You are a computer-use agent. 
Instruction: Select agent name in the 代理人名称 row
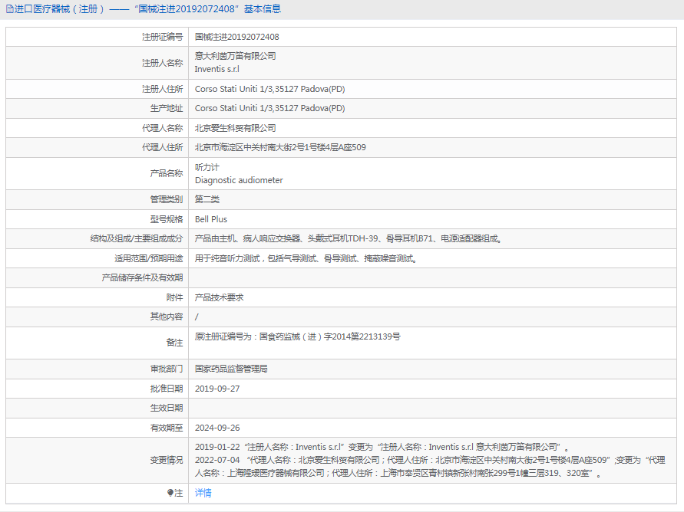point(235,128)
